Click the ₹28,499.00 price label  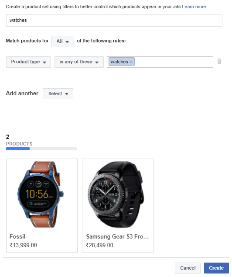coord(99,245)
